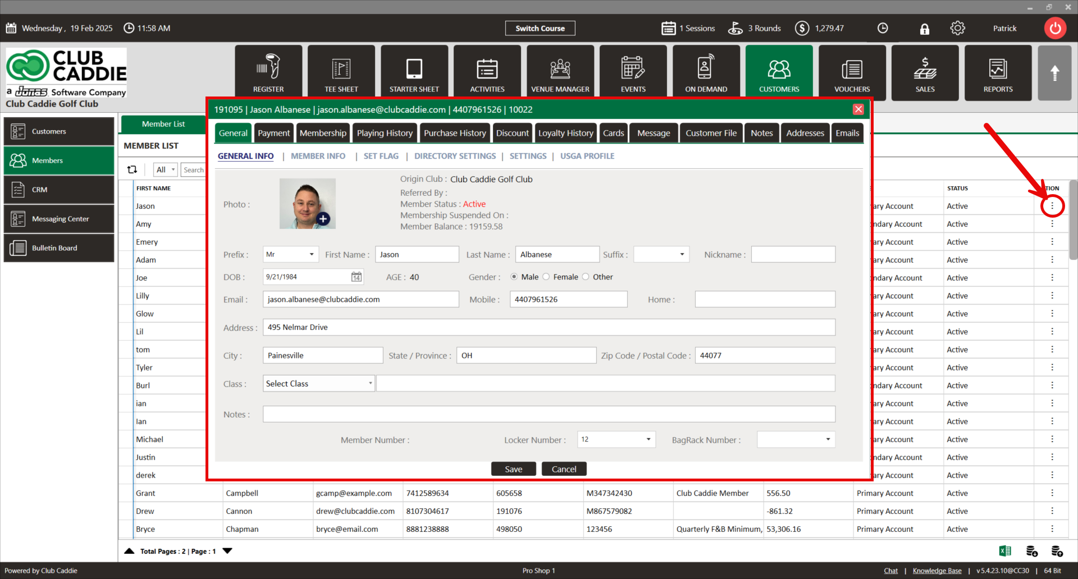Open the Suffix dropdown

coord(661,254)
